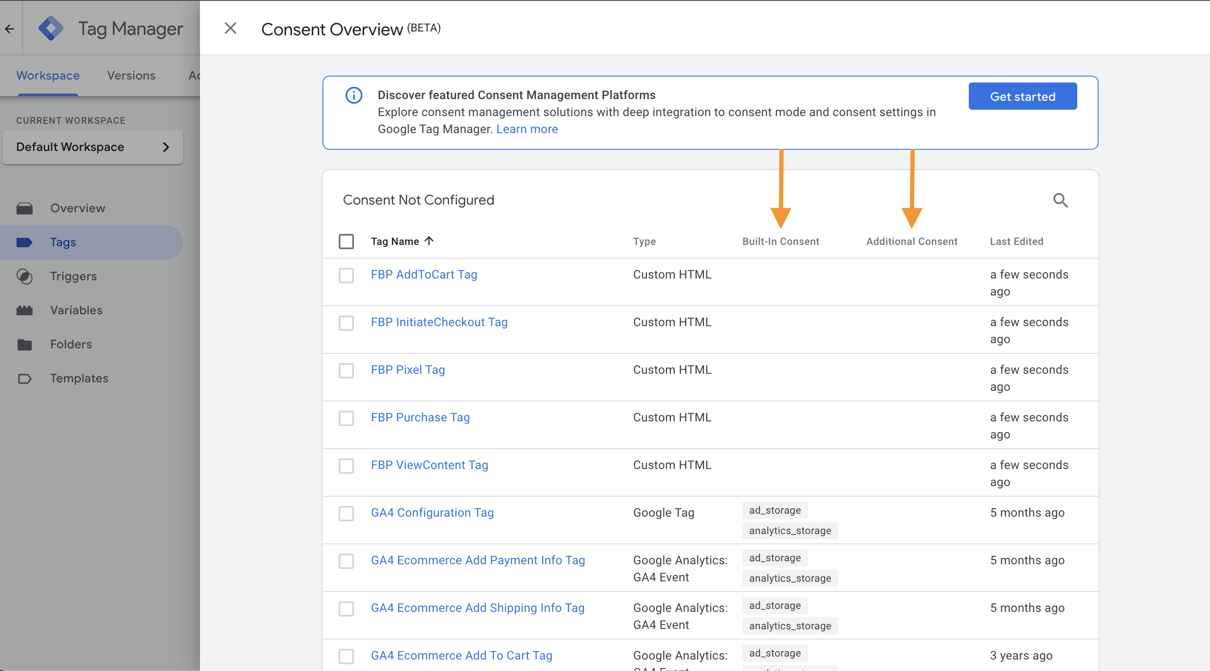The width and height of the screenshot is (1210, 671).
Task: Open GA4 Ecommerce Add To Cart Tag
Action: click(x=461, y=656)
